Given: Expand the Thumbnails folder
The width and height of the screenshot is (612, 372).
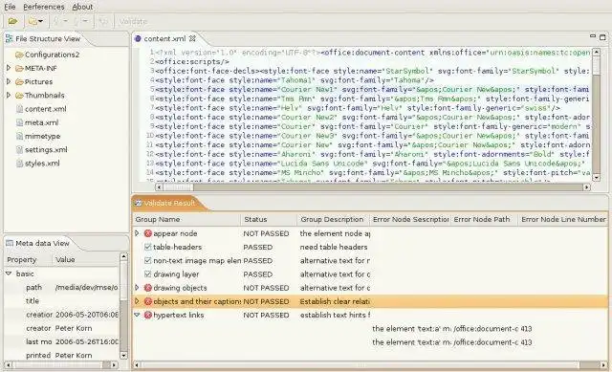Looking at the screenshot, I should point(9,96).
